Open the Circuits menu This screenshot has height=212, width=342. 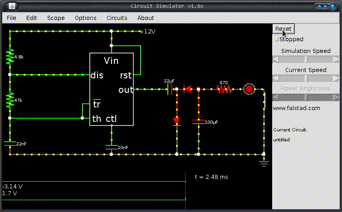click(117, 18)
